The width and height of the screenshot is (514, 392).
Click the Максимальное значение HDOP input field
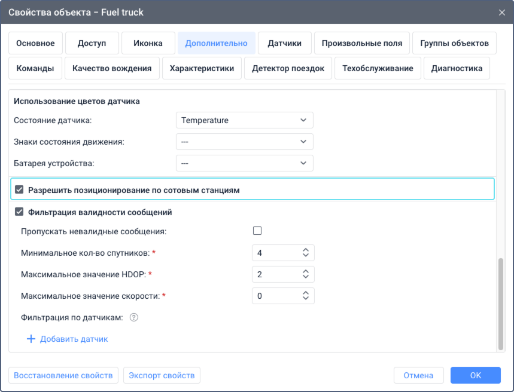[x=275, y=274]
